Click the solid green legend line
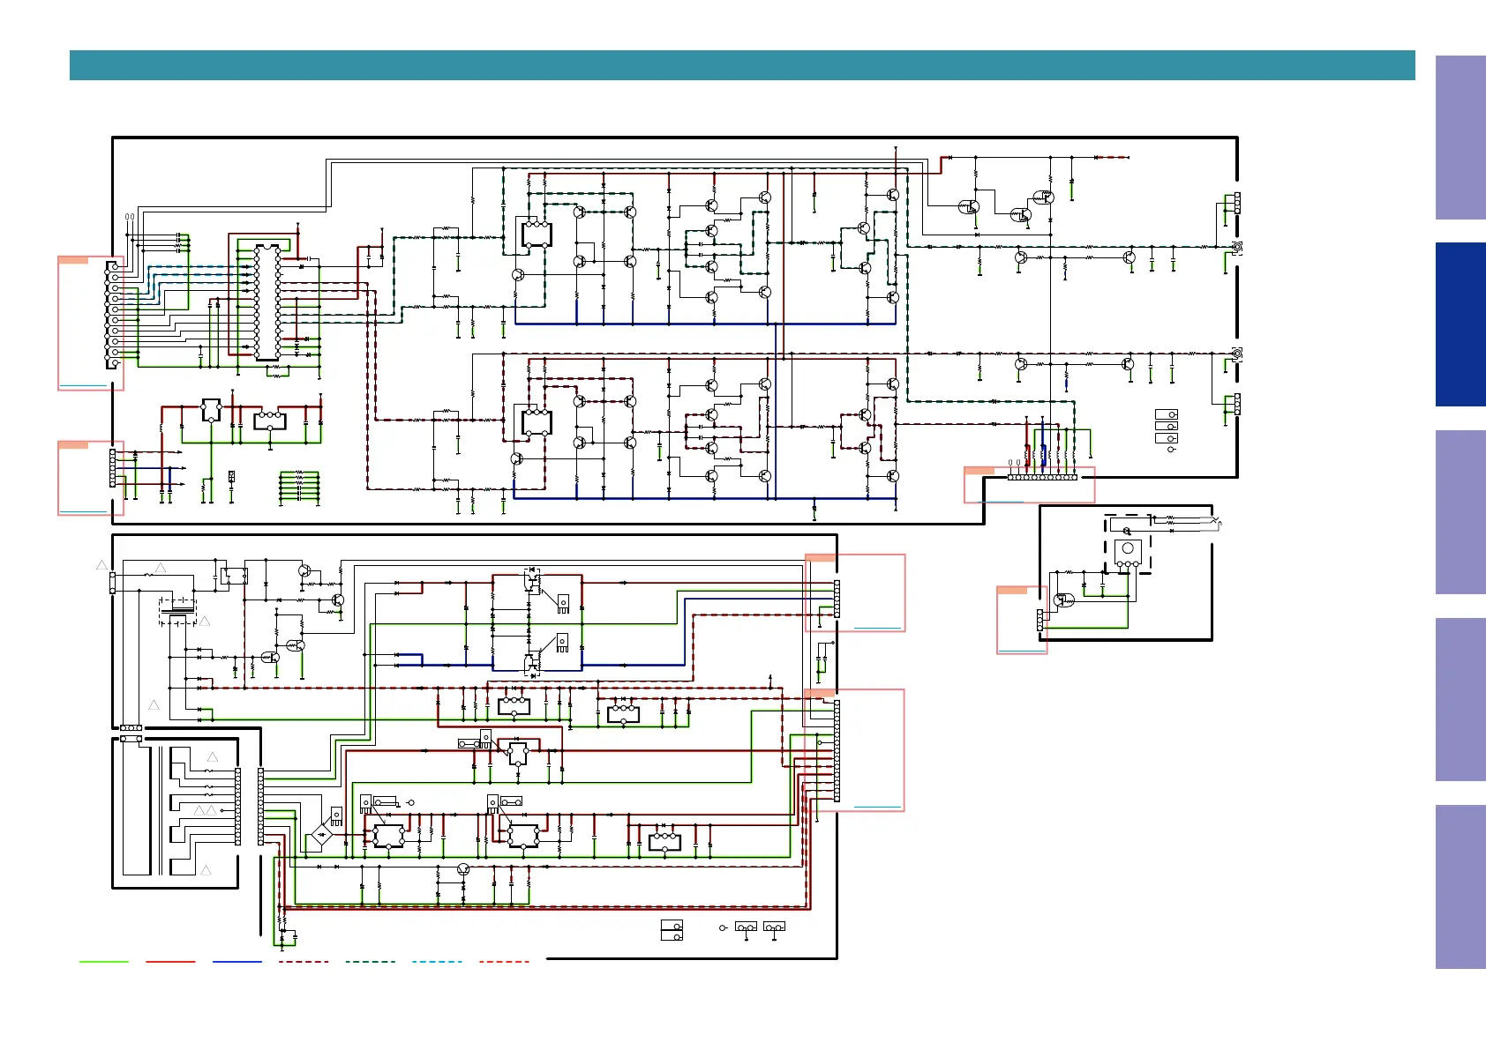 [104, 962]
